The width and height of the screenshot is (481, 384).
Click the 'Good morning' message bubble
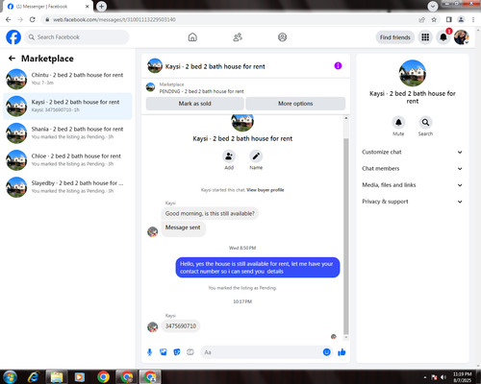pos(210,213)
